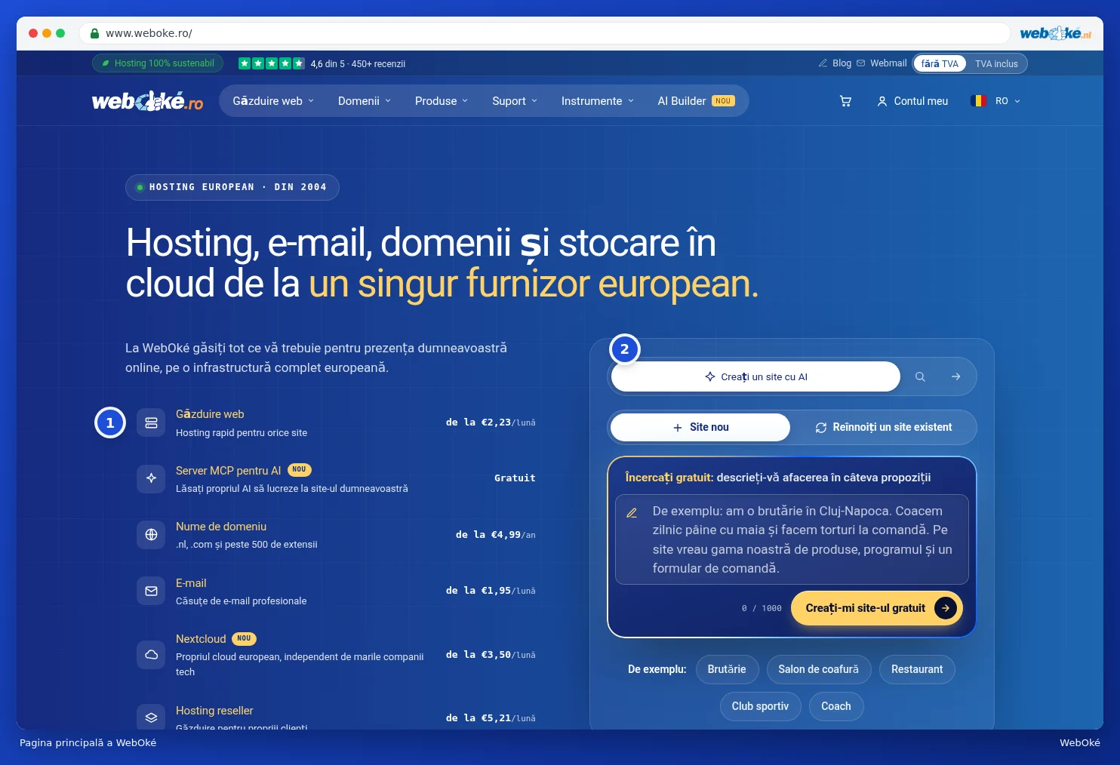Viewport: 1120px width, 765px height.
Task: Click the right arrow icon in builder panel
Action: coord(955,376)
